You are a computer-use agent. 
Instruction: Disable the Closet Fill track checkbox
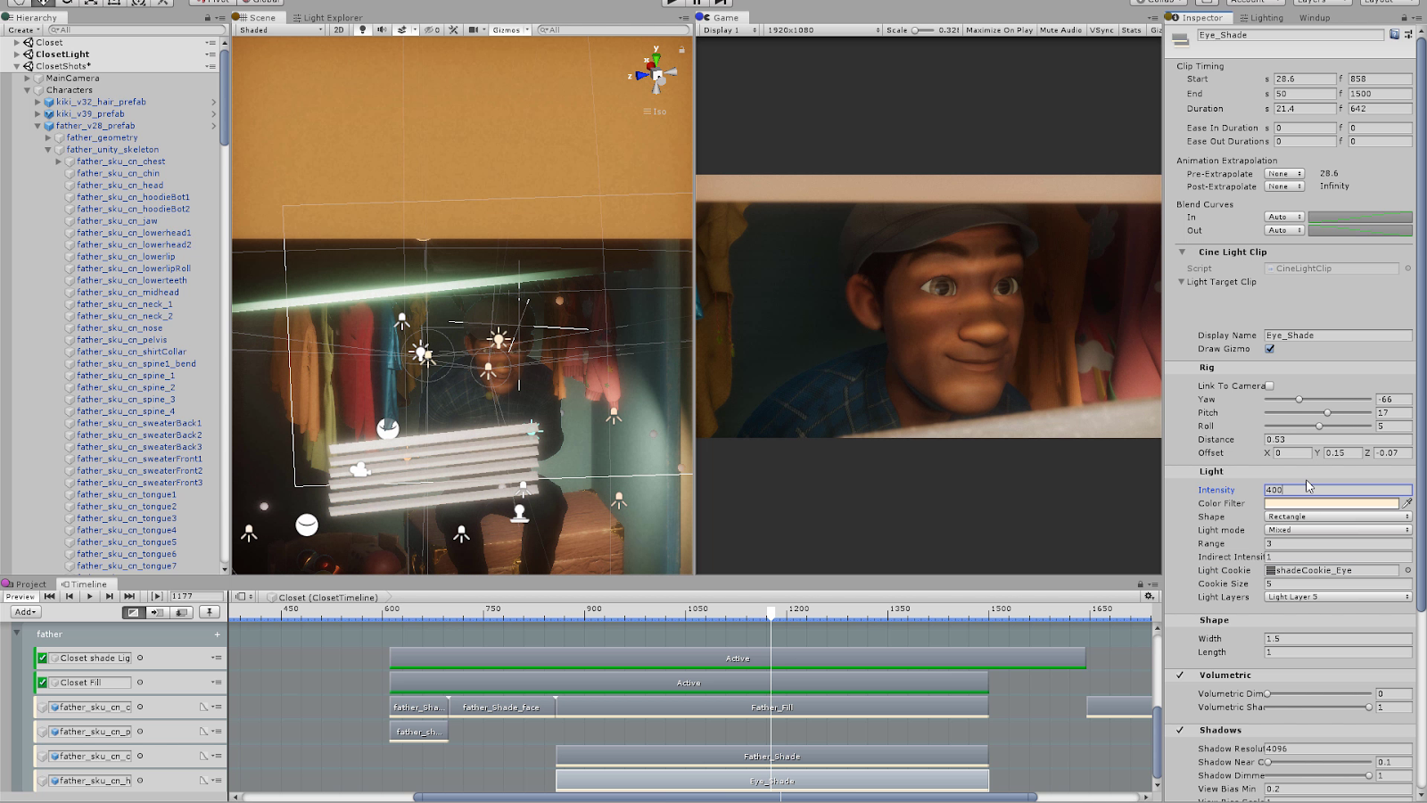coord(42,683)
